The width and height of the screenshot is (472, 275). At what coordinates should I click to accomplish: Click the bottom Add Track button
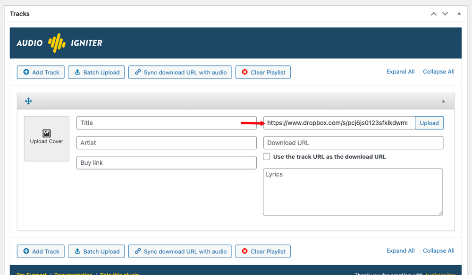tap(41, 251)
